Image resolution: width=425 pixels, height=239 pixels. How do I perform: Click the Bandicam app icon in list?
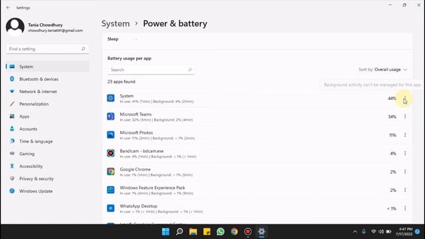(111, 153)
